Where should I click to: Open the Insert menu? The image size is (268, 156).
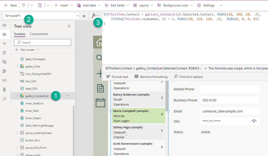(63, 5)
